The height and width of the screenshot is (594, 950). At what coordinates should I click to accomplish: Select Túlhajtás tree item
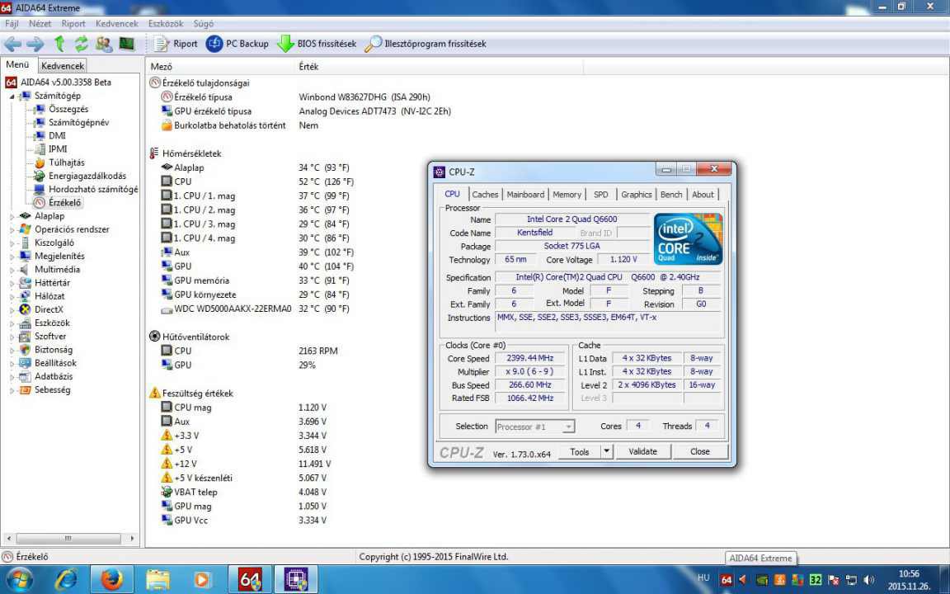[67, 163]
